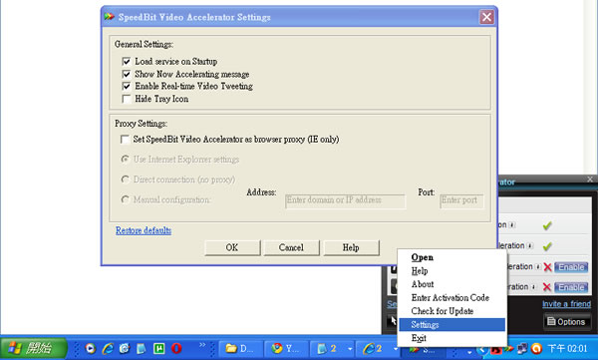Screen dimensions: 598x360
Task: Expand the quick launch overflow chevron
Action: tap(202, 345)
